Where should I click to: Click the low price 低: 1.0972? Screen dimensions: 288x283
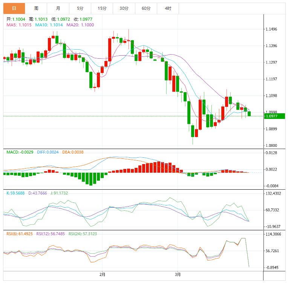[x=61, y=19]
